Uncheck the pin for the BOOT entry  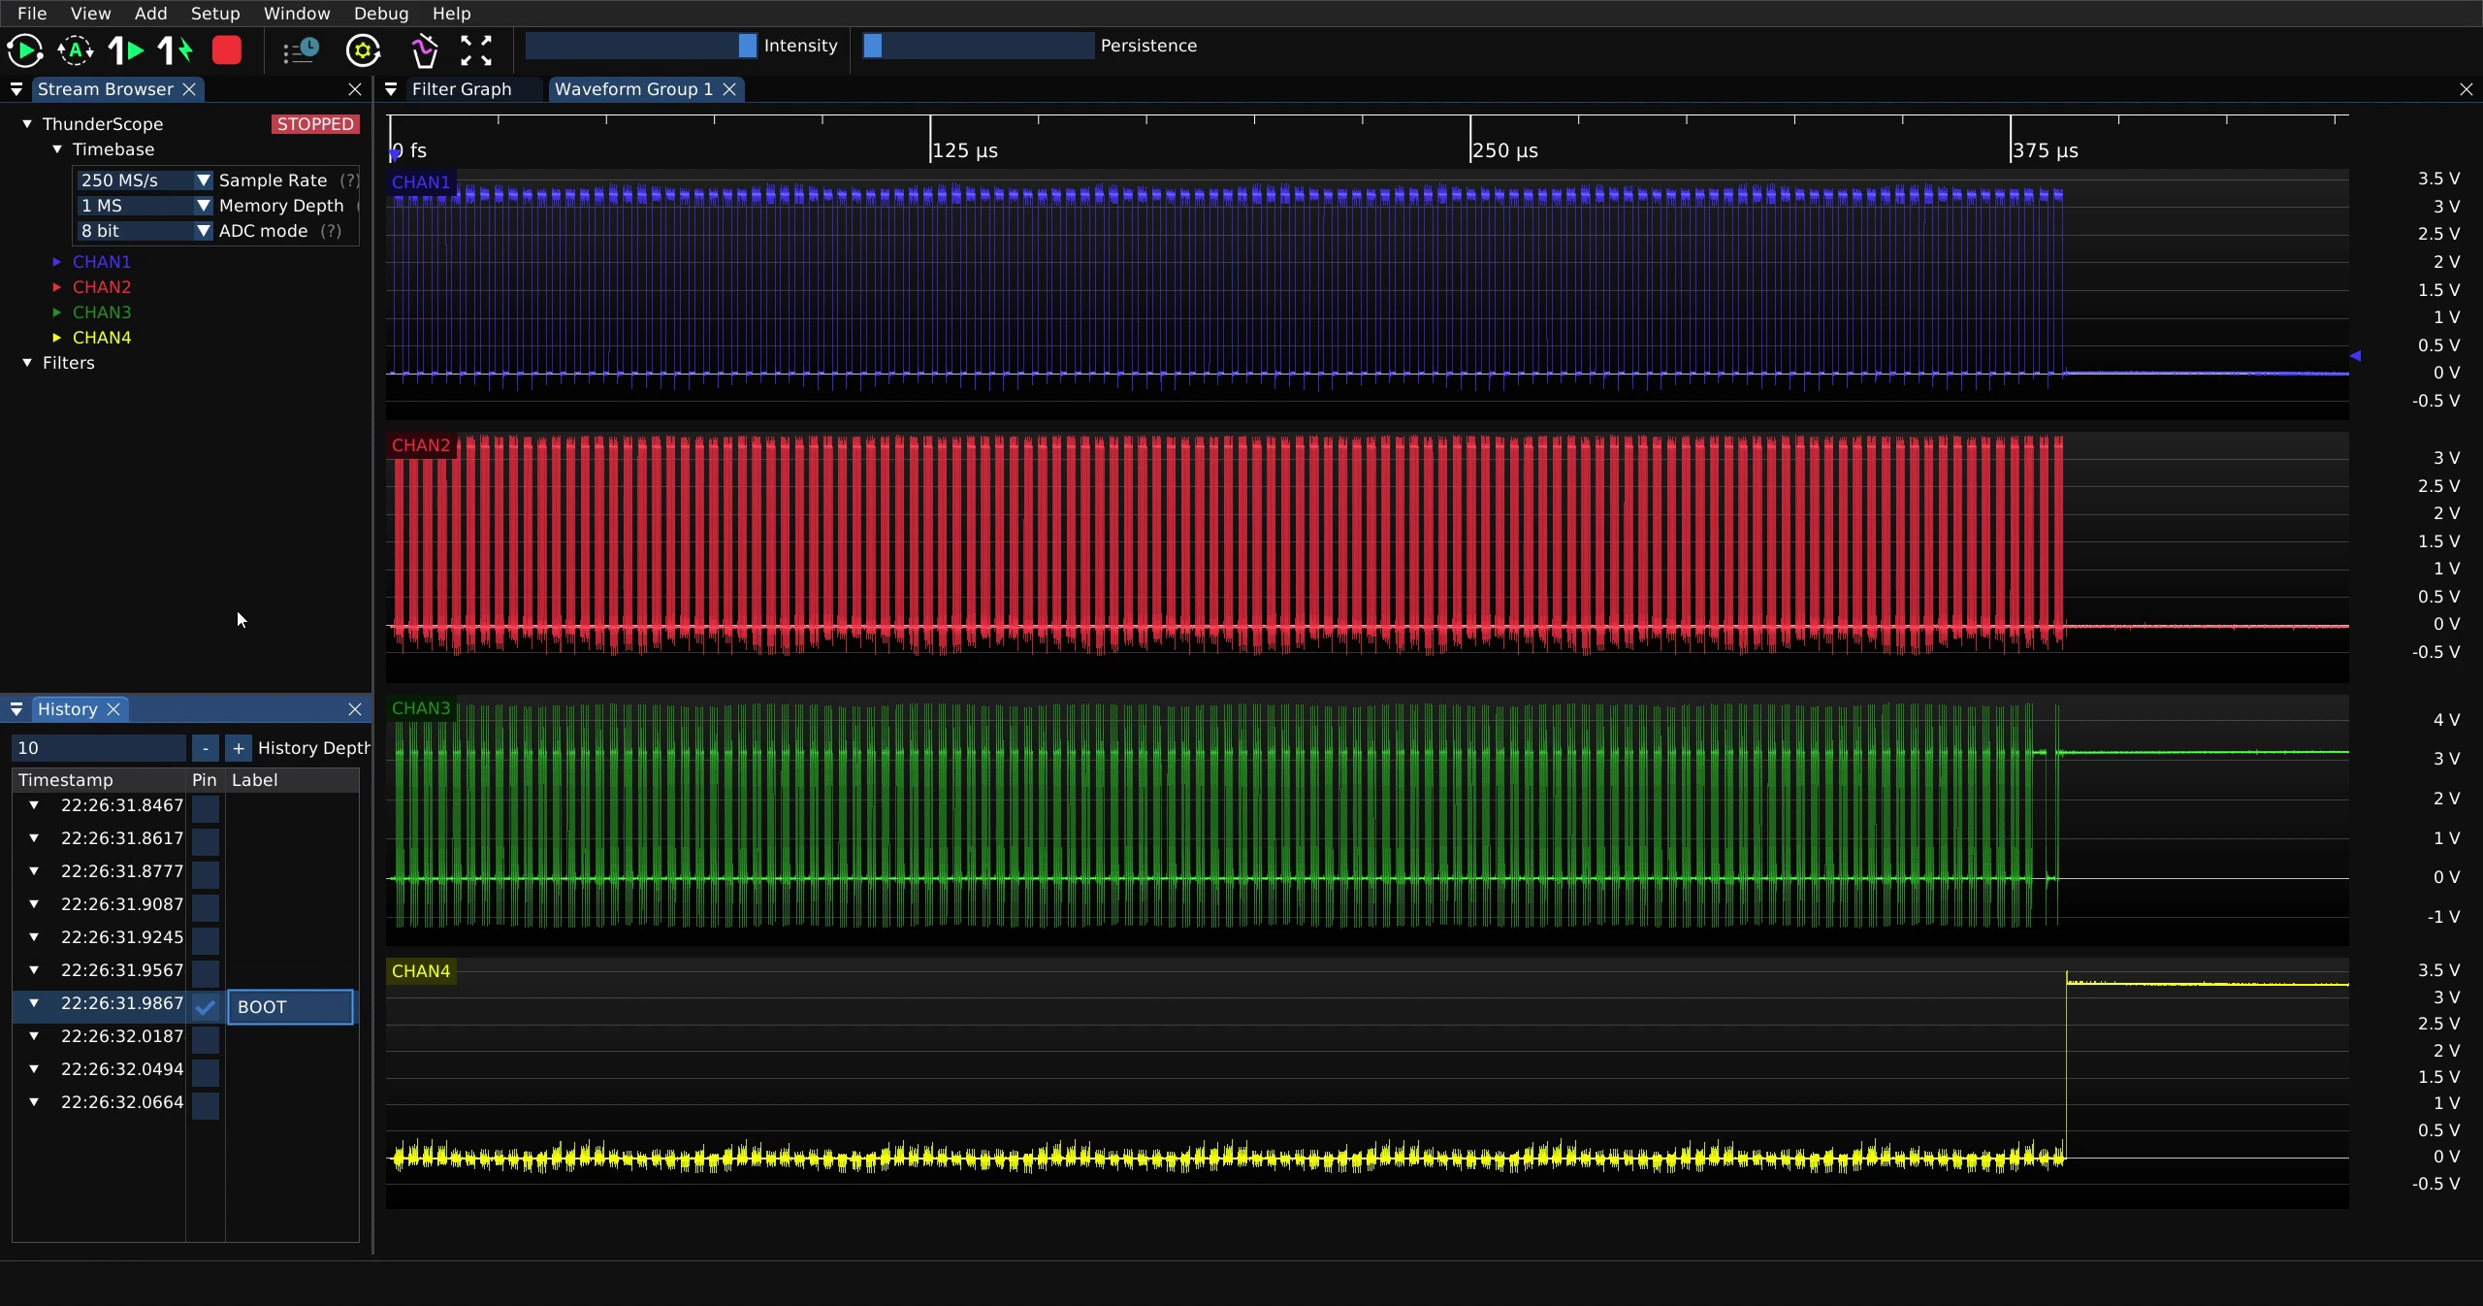click(x=206, y=1006)
